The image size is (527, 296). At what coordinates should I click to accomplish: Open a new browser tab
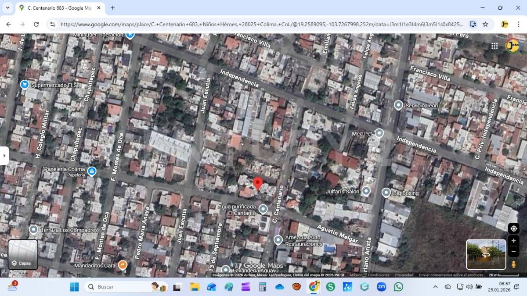tap(112, 8)
